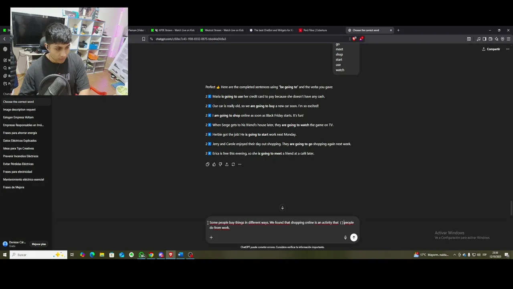513x289 pixels.
Task: Open the notification center icon
Action: click(507, 255)
